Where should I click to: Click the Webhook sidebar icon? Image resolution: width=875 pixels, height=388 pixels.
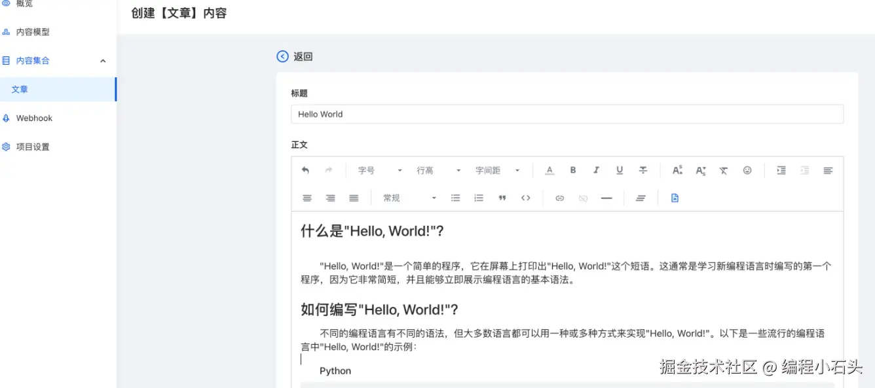(7, 118)
